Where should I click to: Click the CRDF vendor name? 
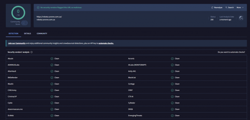pyautogui.click(x=130, y=90)
